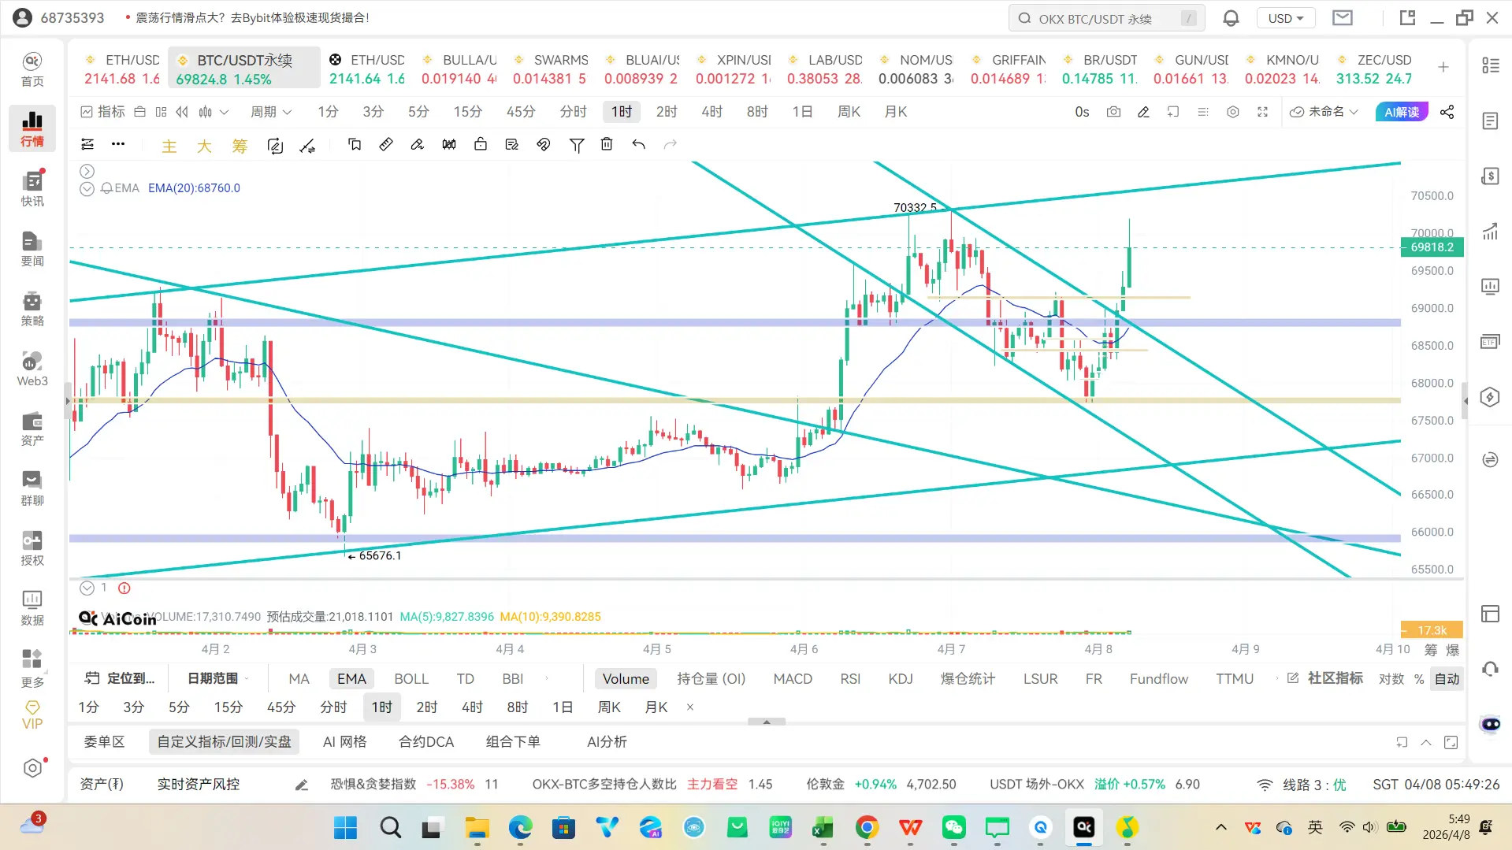Open the 首页 home page in the sidebar

pyautogui.click(x=32, y=69)
